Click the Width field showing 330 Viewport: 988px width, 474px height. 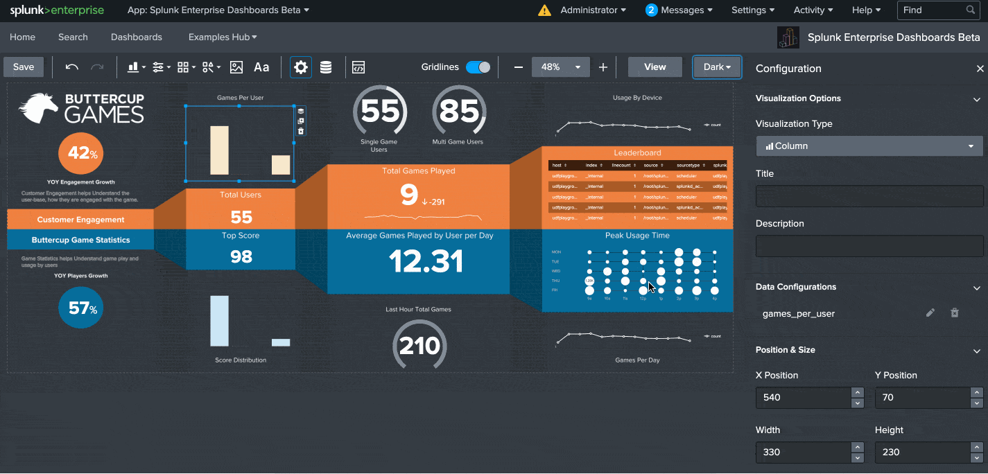tap(804, 453)
